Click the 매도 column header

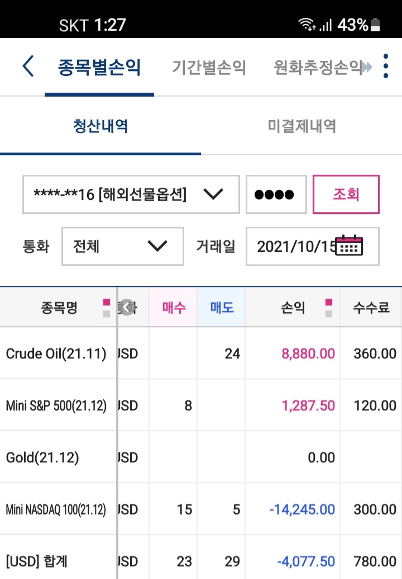[x=221, y=307]
